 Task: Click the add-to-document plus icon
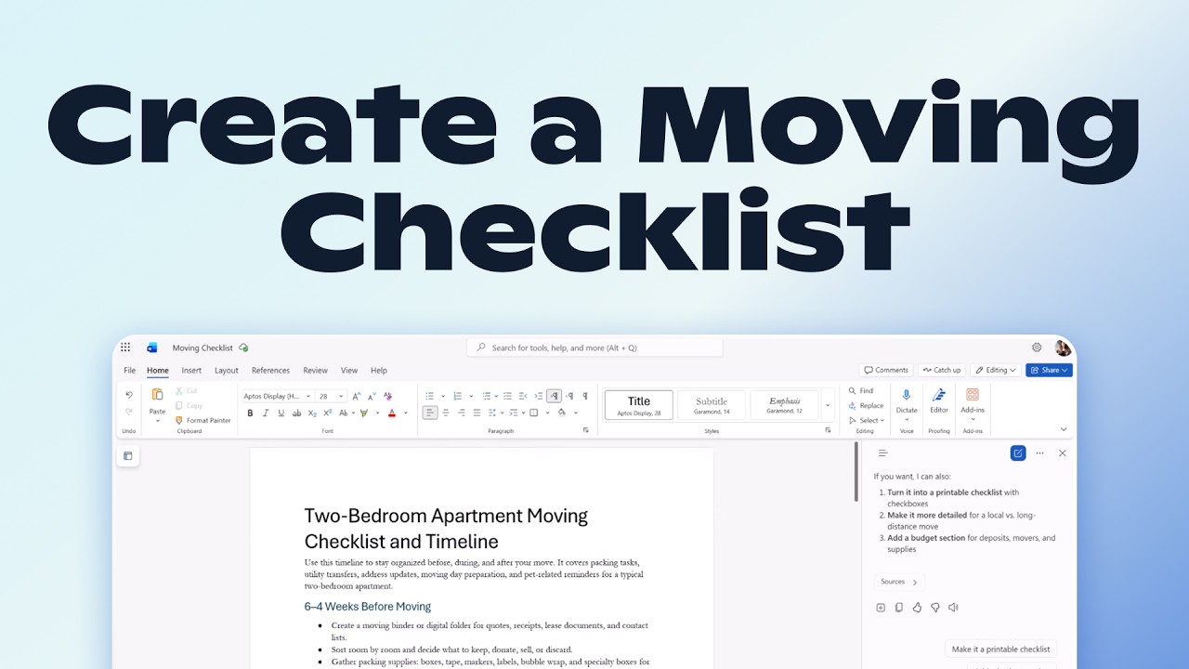(x=881, y=608)
